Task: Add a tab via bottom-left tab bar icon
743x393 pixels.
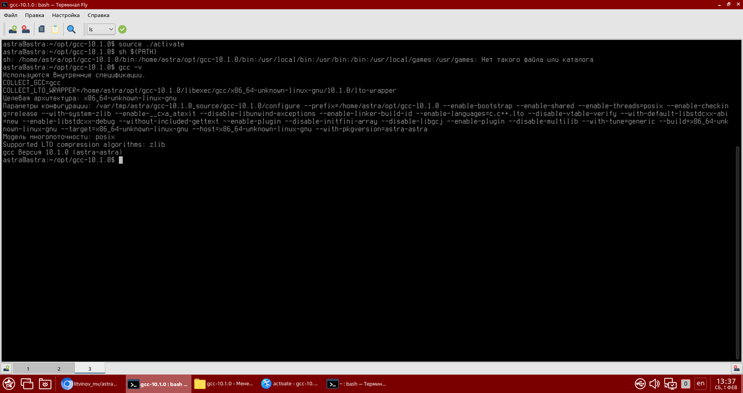Action: point(6,368)
